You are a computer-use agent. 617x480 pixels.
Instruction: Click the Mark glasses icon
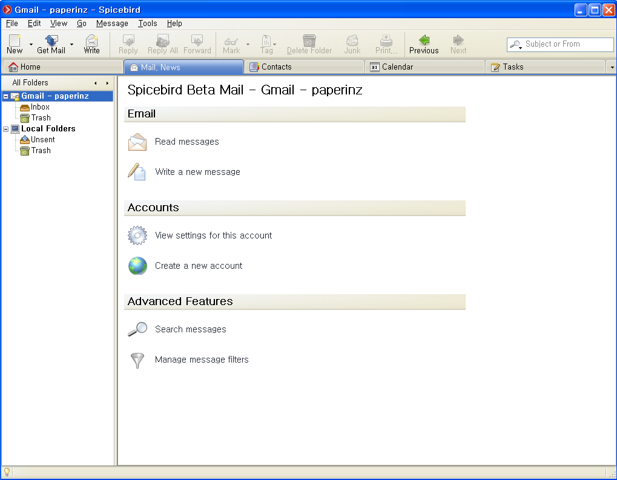231,41
